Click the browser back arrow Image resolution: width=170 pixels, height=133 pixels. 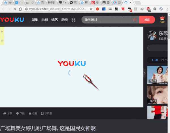click(4, 9)
